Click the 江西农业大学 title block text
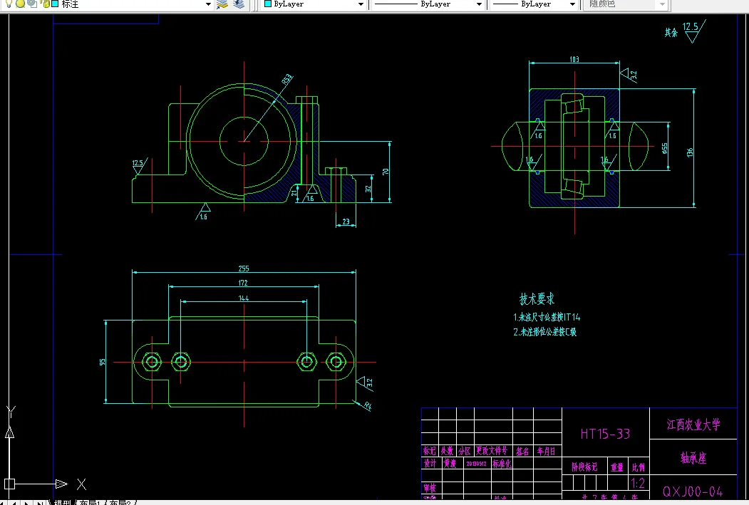 pos(693,425)
